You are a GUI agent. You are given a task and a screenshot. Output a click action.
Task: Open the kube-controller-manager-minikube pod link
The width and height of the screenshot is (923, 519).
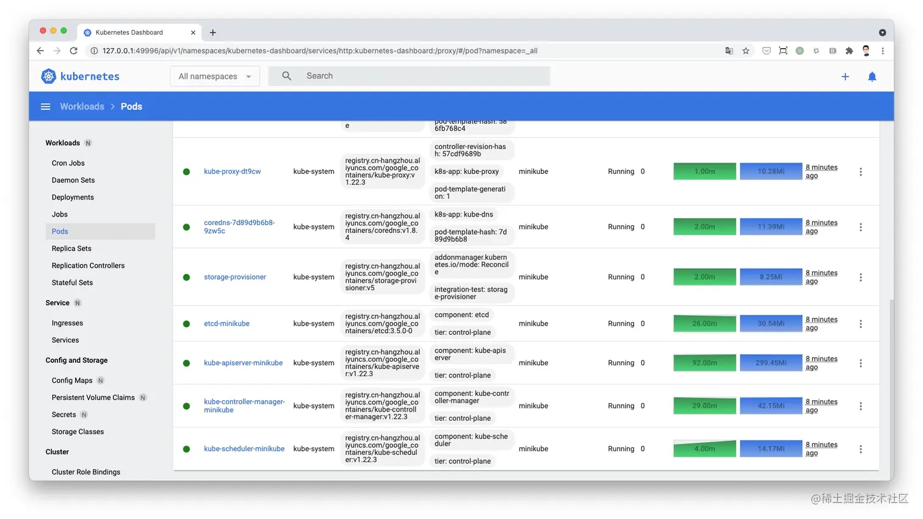pos(244,406)
